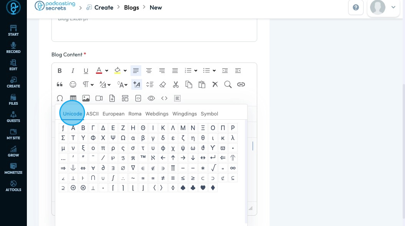Viewport: 405px width, 226px height.
Task: Insert numbered list
Action: (x=188, y=71)
